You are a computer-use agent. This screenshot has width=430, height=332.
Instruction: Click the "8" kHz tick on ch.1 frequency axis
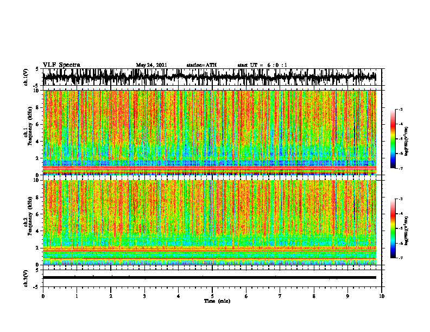(37, 107)
